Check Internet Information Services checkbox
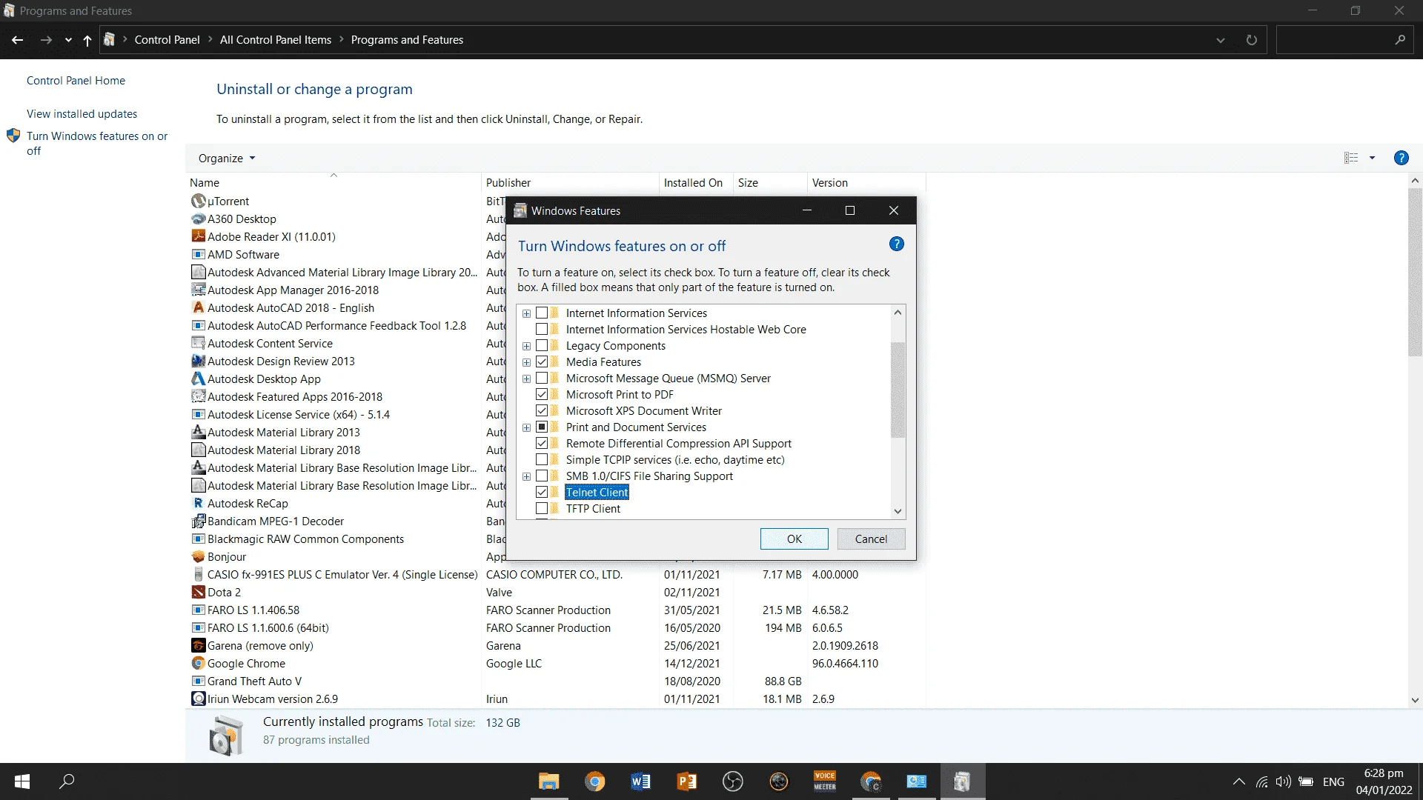This screenshot has height=800, width=1423. point(542,313)
